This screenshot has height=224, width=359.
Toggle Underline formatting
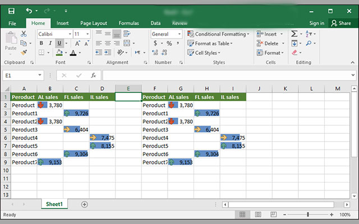tap(59, 44)
